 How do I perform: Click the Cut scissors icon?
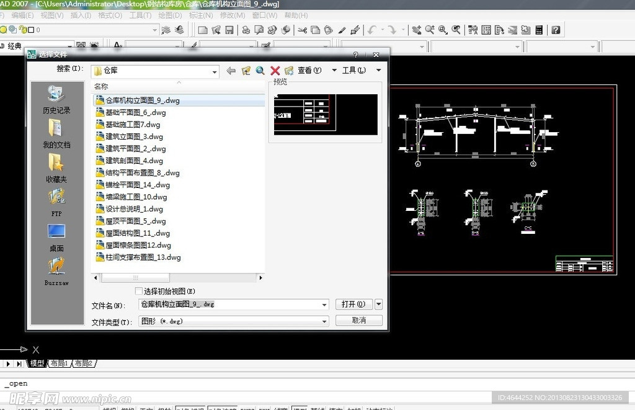point(302,30)
